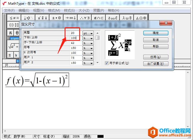Open the embellishments palette
193x140 pixels.
pos(42,18)
